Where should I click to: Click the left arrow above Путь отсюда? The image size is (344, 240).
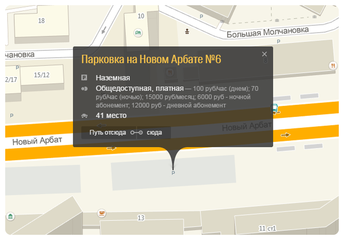click(x=101, y=125)
